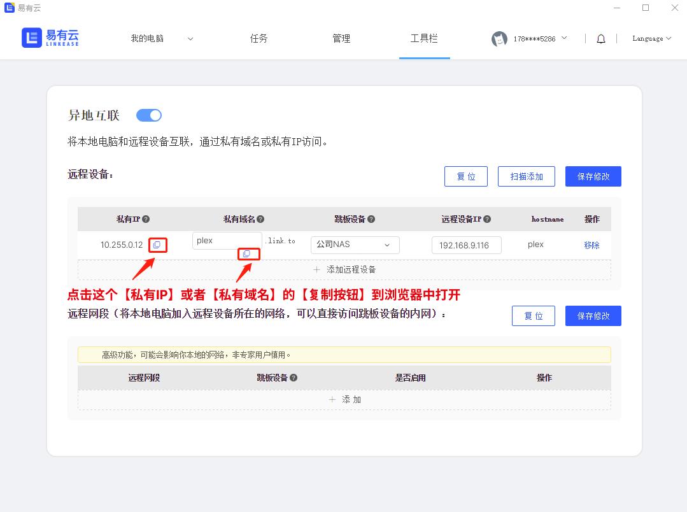Click the .link.to domain suffix text
The image size is (687, 512).
pyautogui.click(x=280, y=241)
